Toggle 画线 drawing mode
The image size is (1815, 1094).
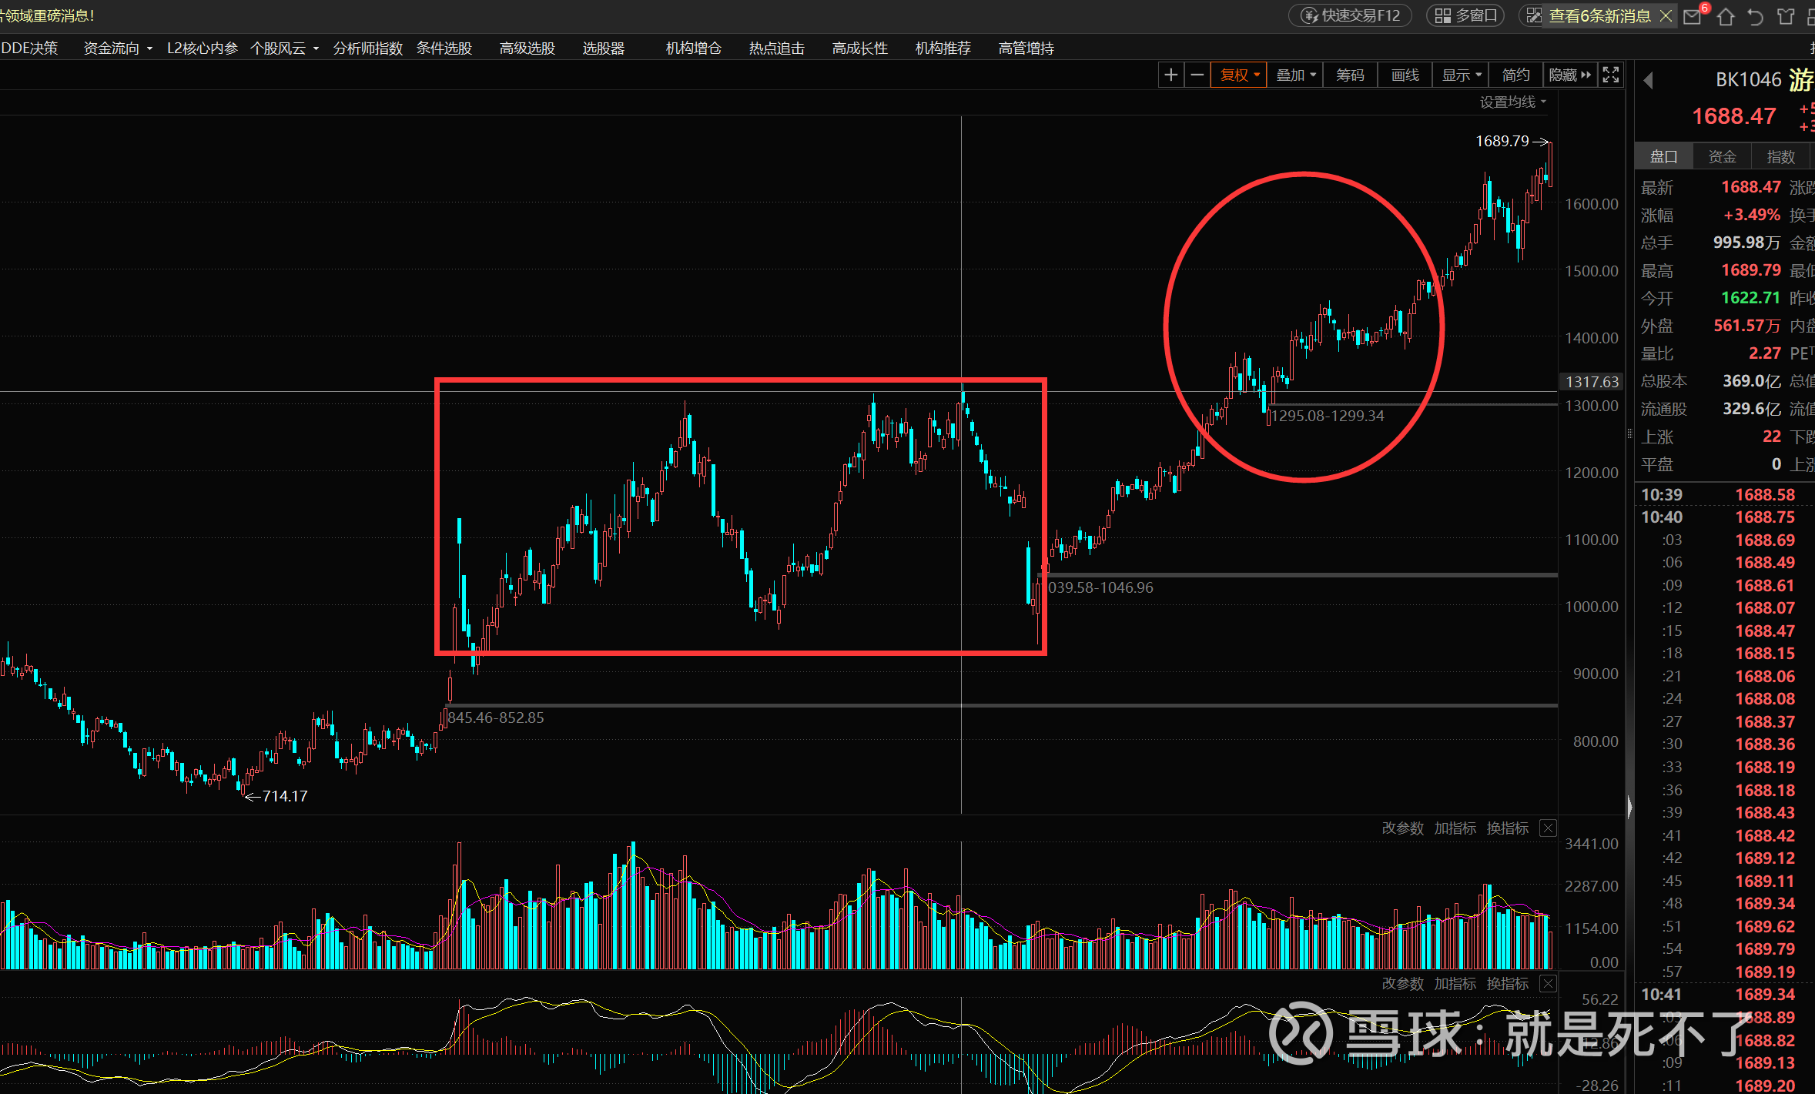pyautogui.click(x=1405, y=75)
